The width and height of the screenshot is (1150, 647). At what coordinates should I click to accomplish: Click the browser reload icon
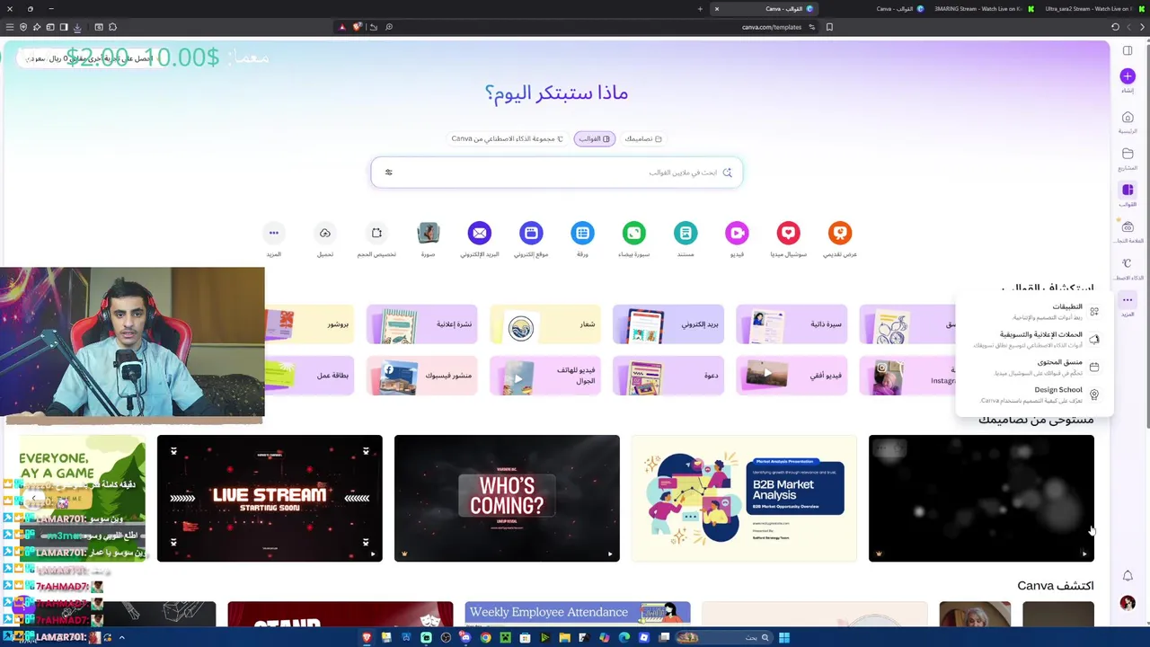click(1115, 27)
